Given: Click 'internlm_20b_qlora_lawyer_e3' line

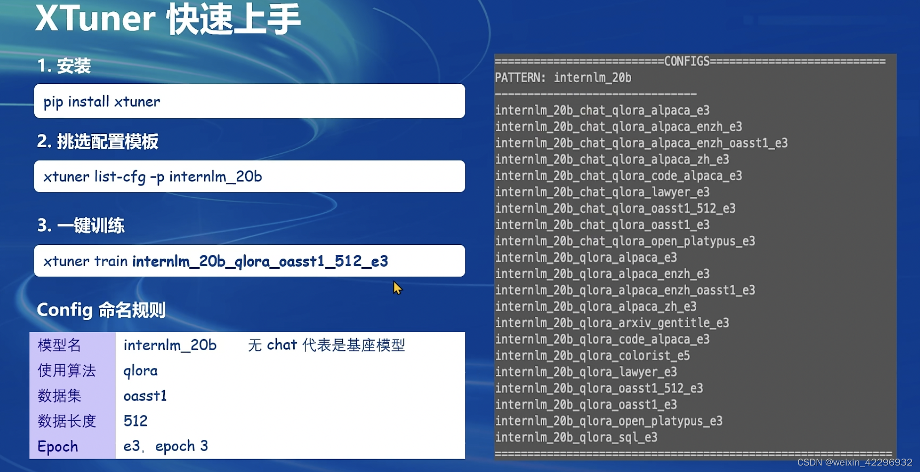Looking at the screenshot, I should click(x=586, y=372).
